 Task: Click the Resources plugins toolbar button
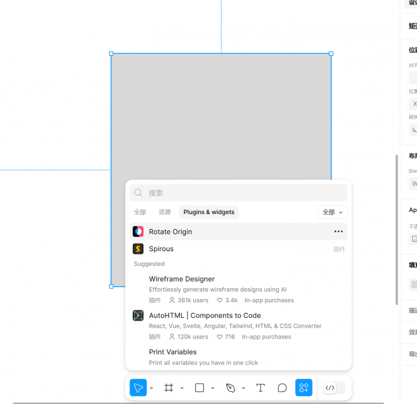[304, 388]
